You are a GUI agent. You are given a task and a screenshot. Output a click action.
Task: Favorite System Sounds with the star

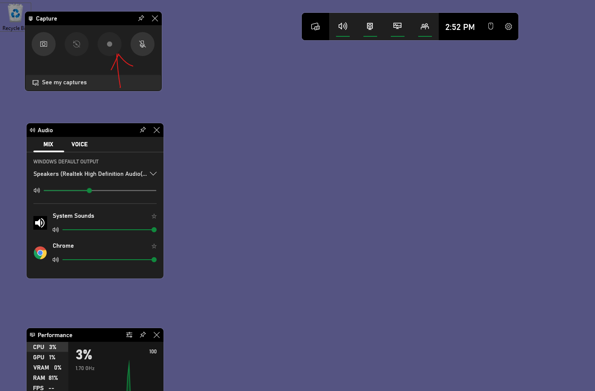pos(154,216)
